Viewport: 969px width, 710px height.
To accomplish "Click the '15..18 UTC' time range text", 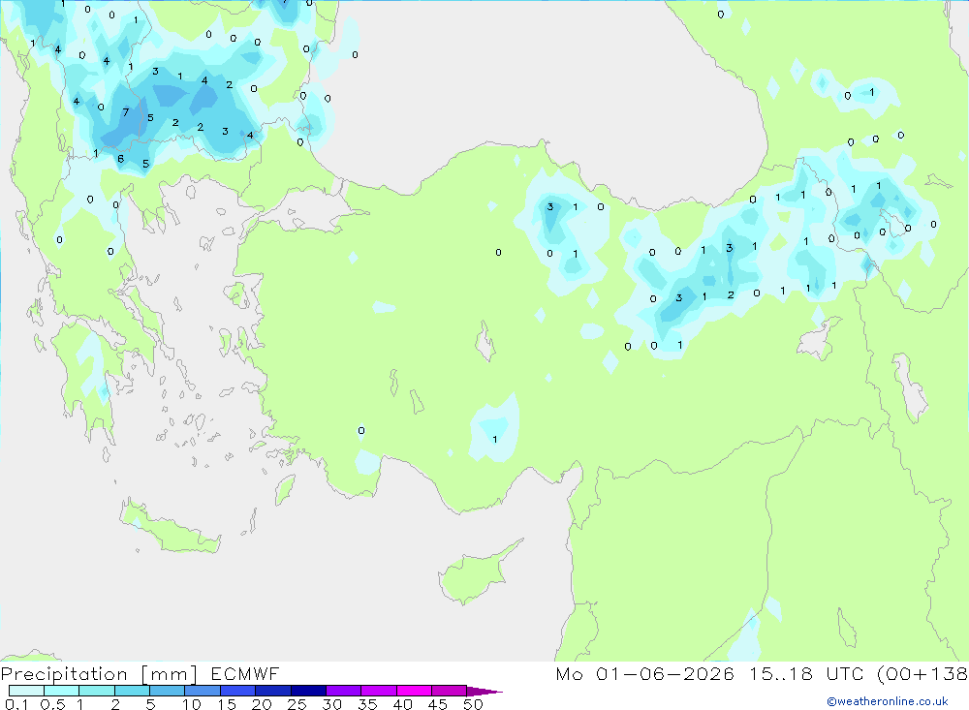I will [806, 673].
